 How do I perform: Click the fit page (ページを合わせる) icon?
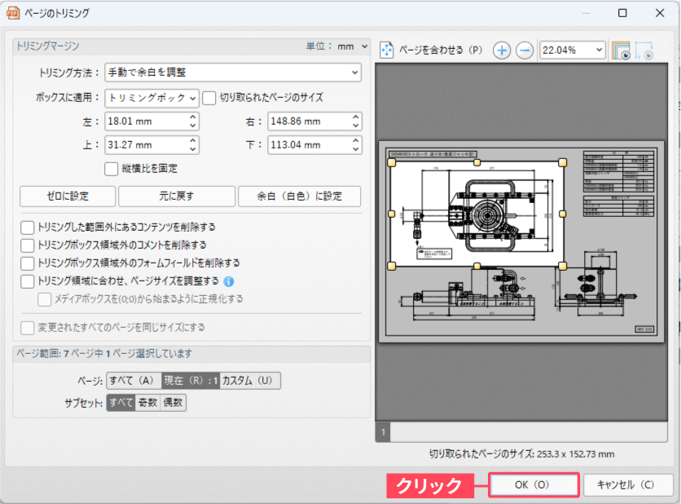point(387,51)
